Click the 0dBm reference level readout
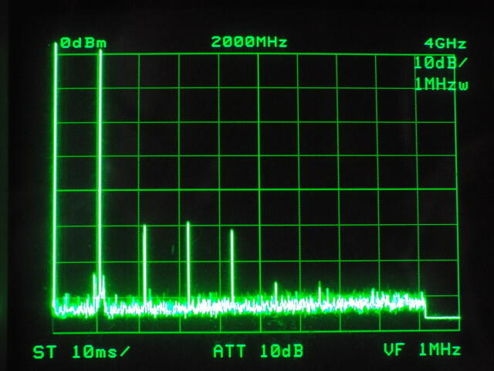 tap(83, 43)
